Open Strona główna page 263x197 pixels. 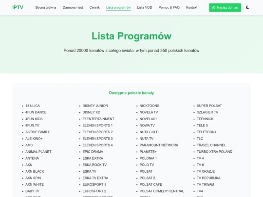(46, 7)
